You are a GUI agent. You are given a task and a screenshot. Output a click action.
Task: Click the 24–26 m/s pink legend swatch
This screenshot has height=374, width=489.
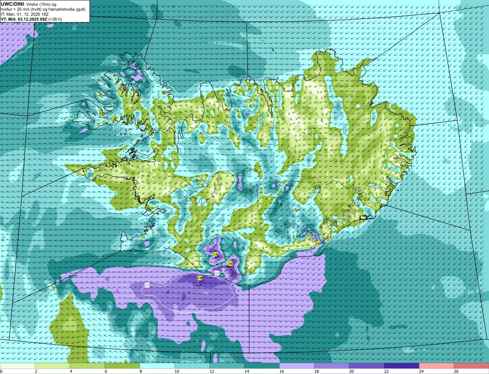click(436, 366)
